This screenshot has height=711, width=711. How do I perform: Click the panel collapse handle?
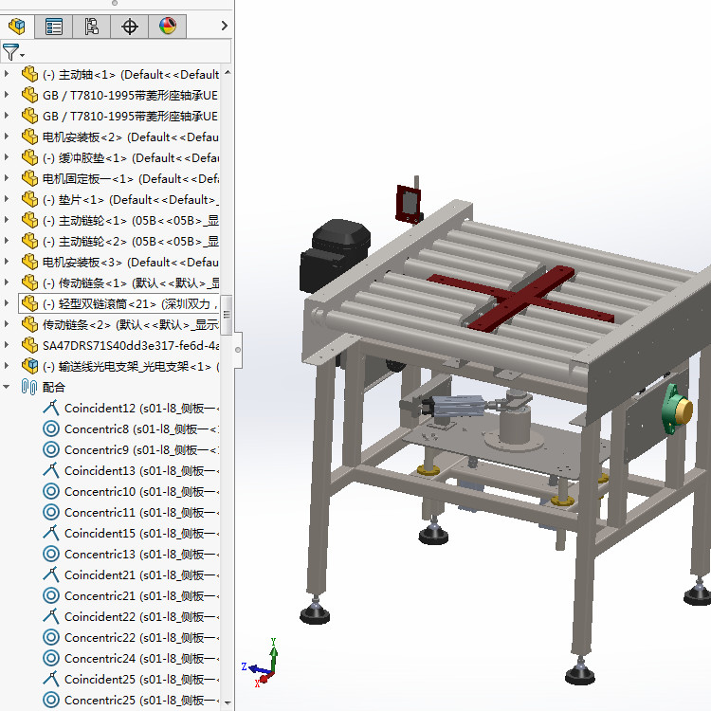[238, 350]
